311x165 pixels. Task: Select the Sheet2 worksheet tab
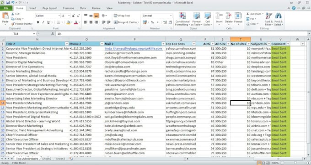[47, 159]
